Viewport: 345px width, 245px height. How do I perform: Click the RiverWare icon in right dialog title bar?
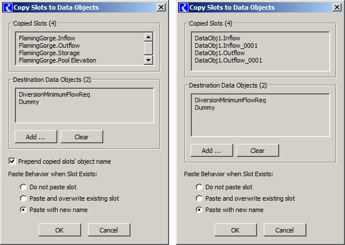coord(184,7)
